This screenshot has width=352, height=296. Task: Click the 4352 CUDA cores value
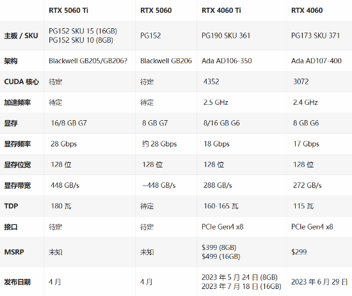[x=211, y=82]
